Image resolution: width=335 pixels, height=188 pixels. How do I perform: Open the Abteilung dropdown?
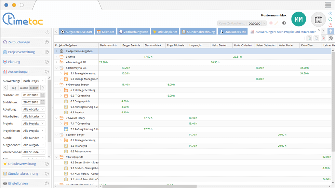coord(33,109)
